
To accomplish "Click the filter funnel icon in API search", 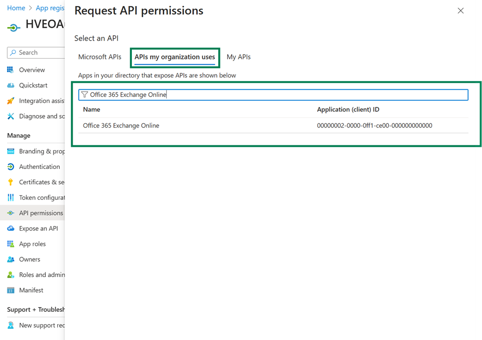I will [84, 95].
